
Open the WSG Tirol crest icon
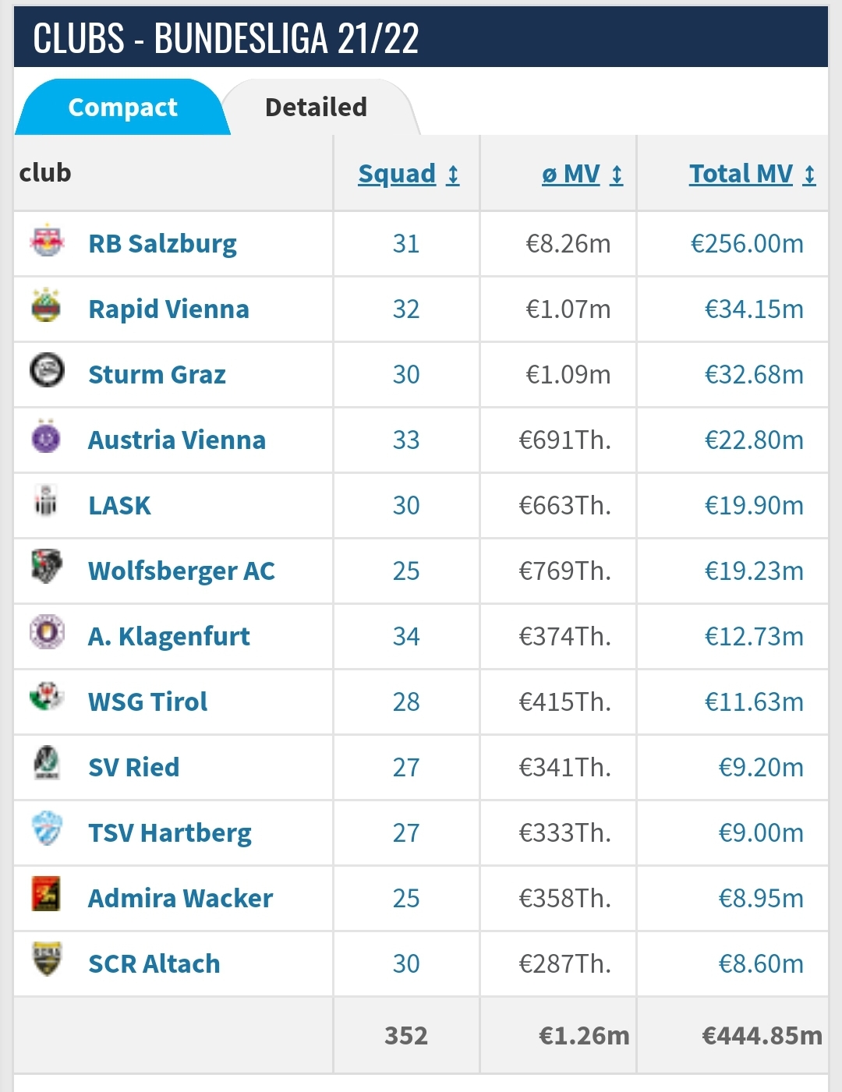(x=47, y=696)
